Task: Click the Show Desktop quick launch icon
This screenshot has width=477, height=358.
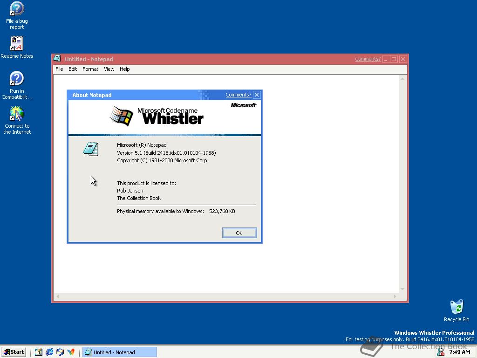Action: tap(38, 352)
